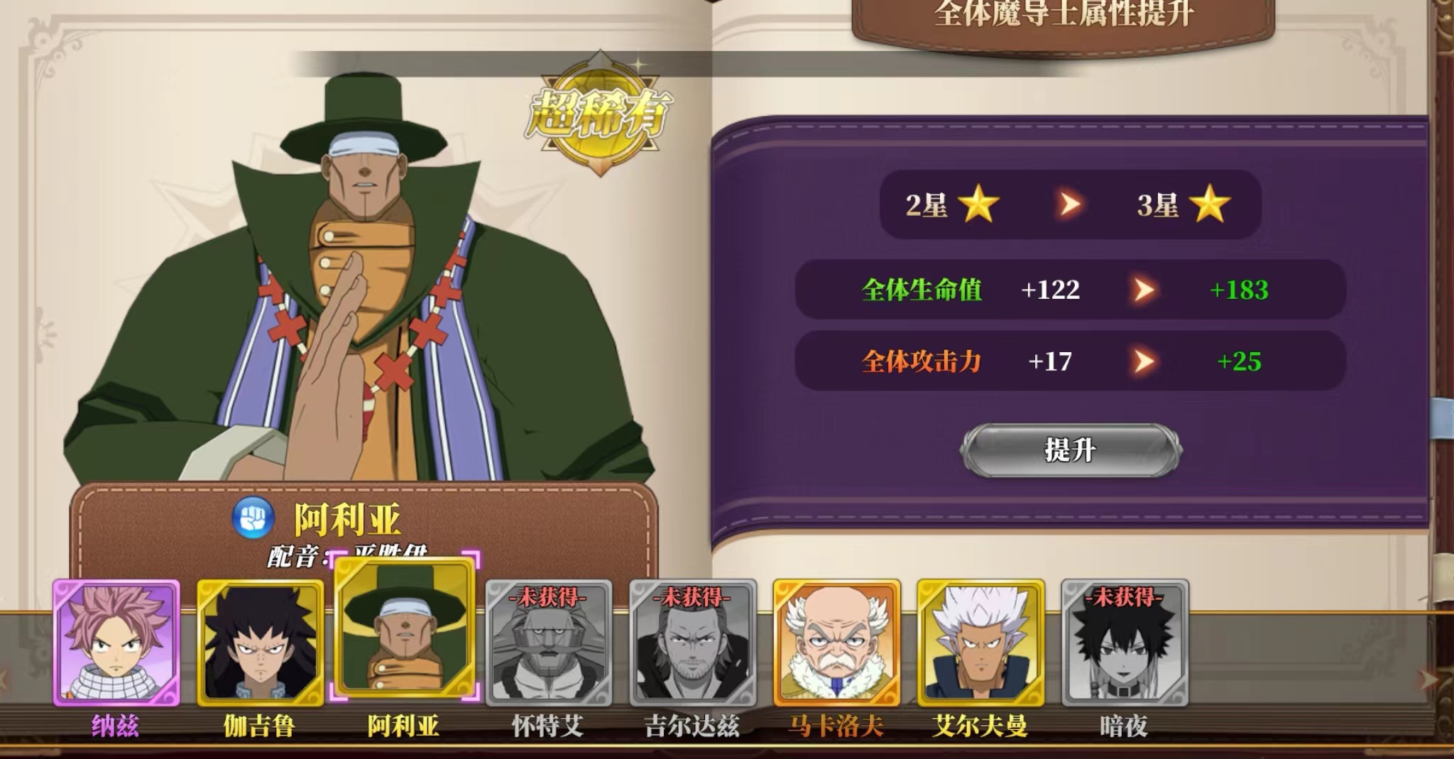Select the Natsu (纳兹) character portrait

tap(116, 643)
